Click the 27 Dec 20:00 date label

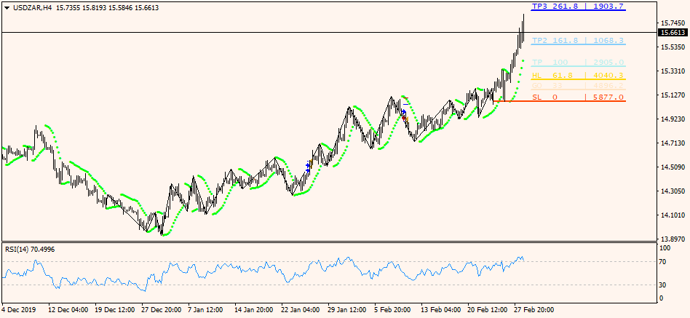162,309
